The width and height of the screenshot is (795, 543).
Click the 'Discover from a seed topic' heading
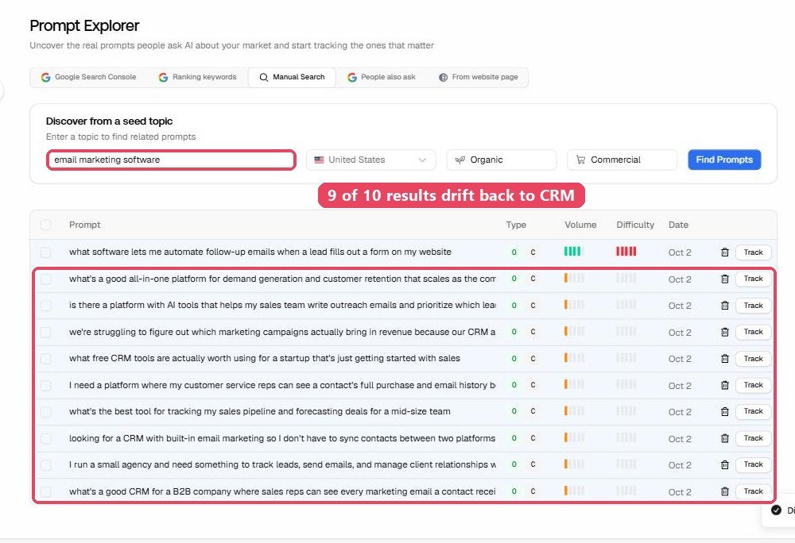(109, 121)
